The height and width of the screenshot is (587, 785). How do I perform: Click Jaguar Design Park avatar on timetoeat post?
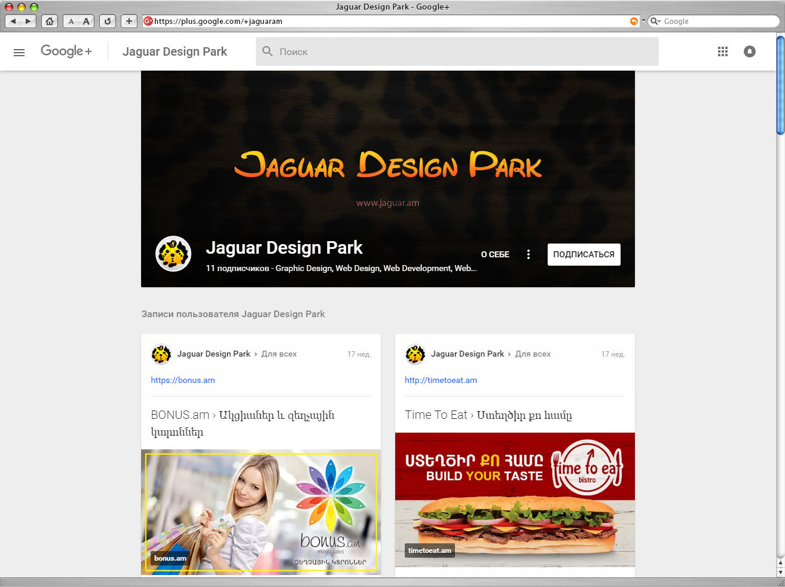pos(415,354)
